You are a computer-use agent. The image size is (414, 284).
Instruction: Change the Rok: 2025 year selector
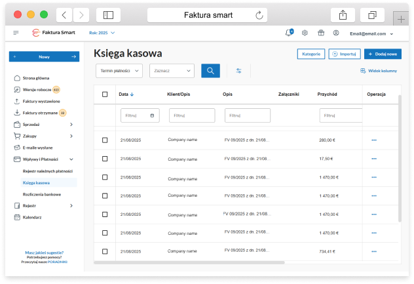pos(102,33)
